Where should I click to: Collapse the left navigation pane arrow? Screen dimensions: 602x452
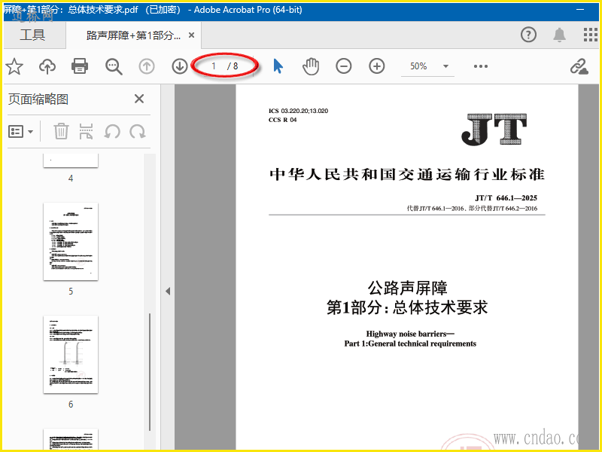click(x=168, y=291)
